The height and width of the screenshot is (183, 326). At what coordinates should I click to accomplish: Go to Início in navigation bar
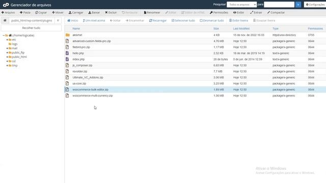[x=72, y=20]
